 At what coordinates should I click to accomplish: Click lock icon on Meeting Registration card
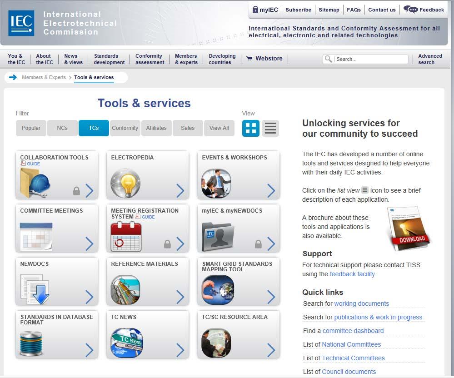[167, 244]
